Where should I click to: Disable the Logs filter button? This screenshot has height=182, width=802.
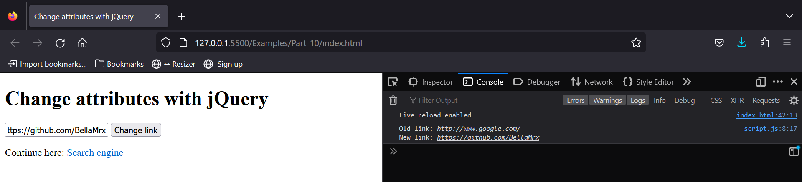point(637,100)
